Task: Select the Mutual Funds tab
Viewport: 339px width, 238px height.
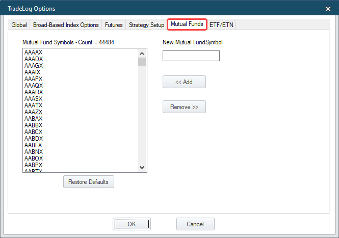Action: [x=187, y=24]
